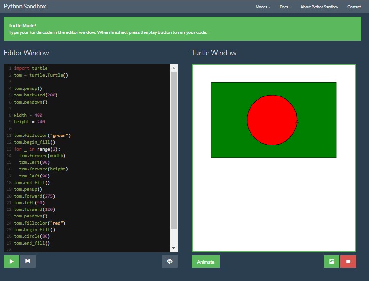Click the line 'import turtle'
The height and width of the screenshot is (281, 369).
pos(31,68)
